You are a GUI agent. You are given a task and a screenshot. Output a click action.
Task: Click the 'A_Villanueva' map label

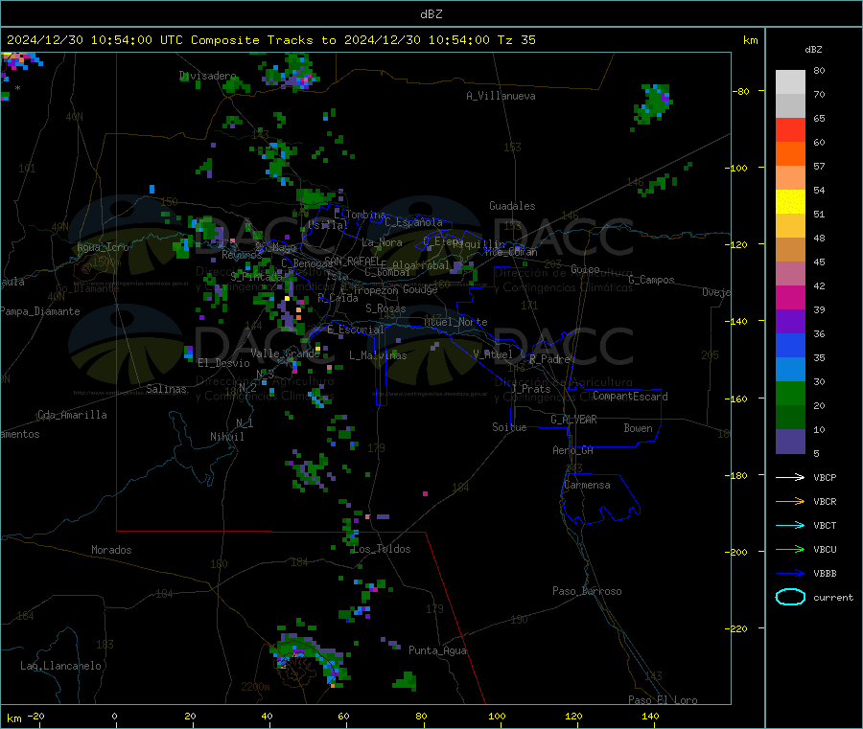pos(501,96)
